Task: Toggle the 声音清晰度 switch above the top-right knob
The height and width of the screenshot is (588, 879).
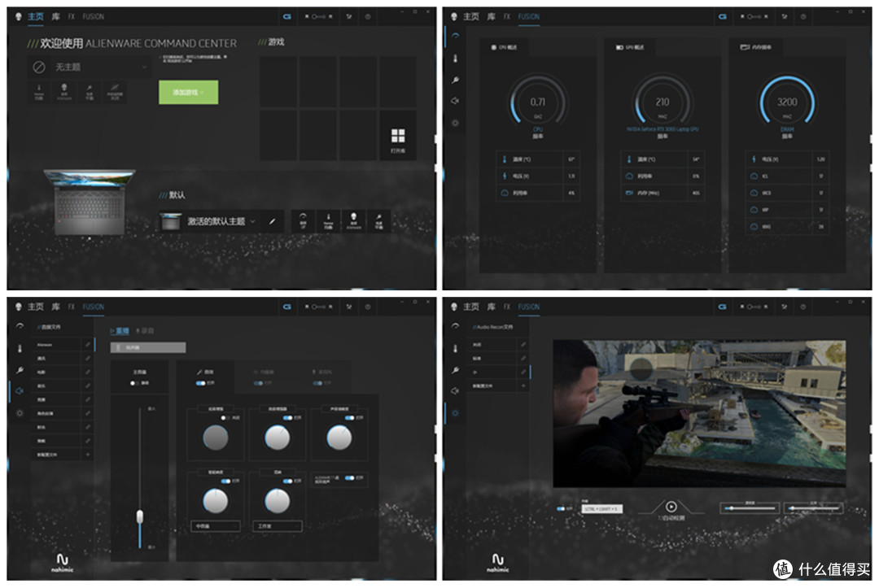Action: tap(349, 418)
